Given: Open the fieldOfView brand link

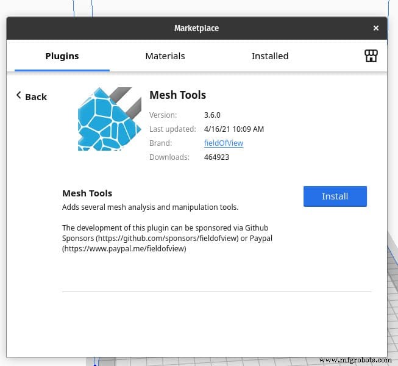Looking at the screenshot, I should (224, 143).
